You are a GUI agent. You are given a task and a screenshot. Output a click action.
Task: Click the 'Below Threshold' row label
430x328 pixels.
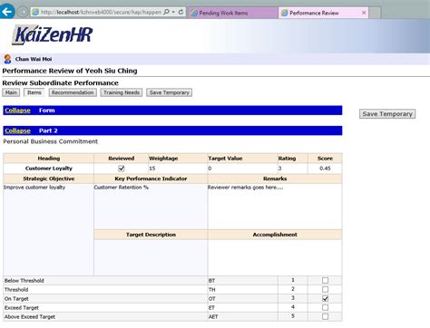tap(24, 281)
